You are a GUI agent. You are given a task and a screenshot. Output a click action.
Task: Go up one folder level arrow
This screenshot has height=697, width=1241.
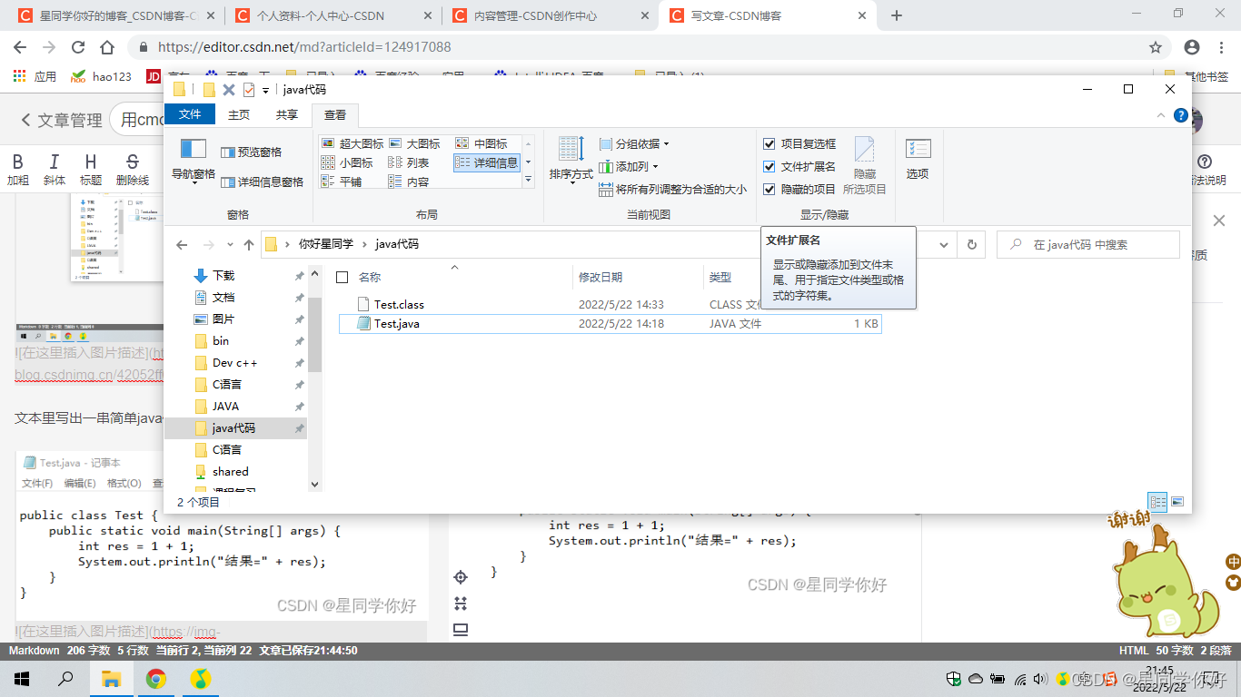(x=248, y=244)
